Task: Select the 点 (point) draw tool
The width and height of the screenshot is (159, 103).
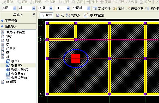Action: pos(60,15)
